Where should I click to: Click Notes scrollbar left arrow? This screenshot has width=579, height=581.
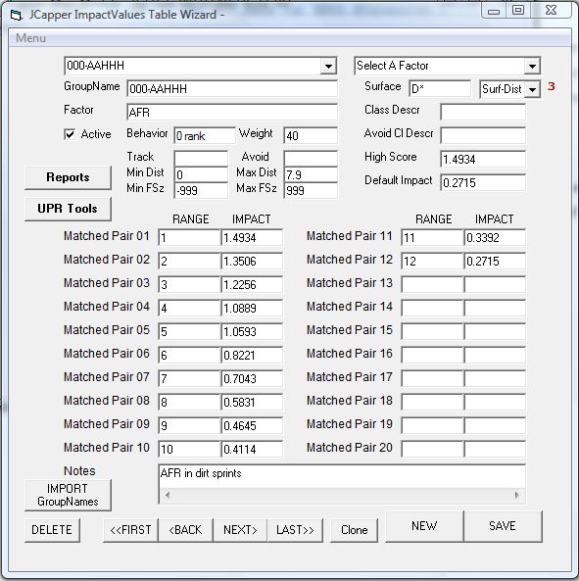[x=168, y=495]
